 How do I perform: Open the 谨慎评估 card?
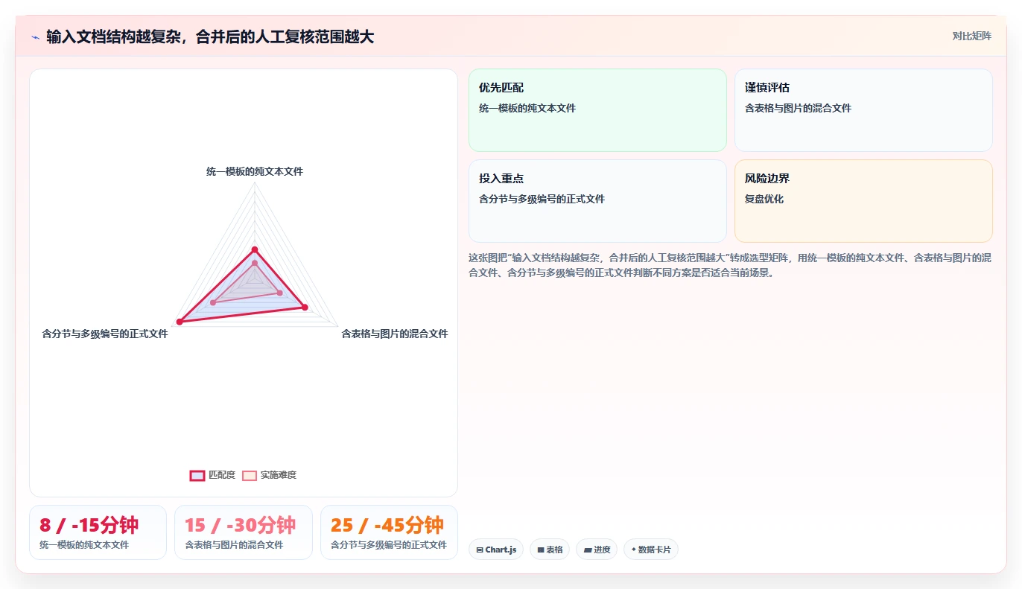click(x=863, y=110)
